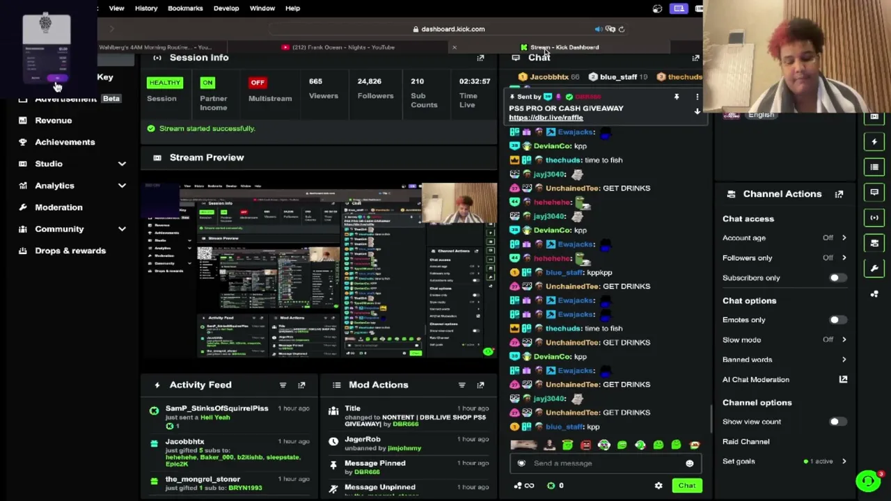Image resolution: width=891 pixels, height=501 pixels.
Task: Go to Achievements page
Action: [65, 142]
